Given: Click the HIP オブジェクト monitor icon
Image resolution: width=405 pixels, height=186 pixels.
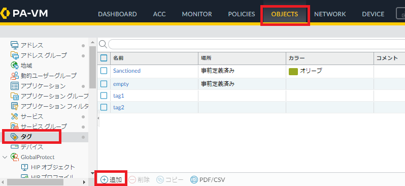Looking at the screenshot, I should (24, 167).
